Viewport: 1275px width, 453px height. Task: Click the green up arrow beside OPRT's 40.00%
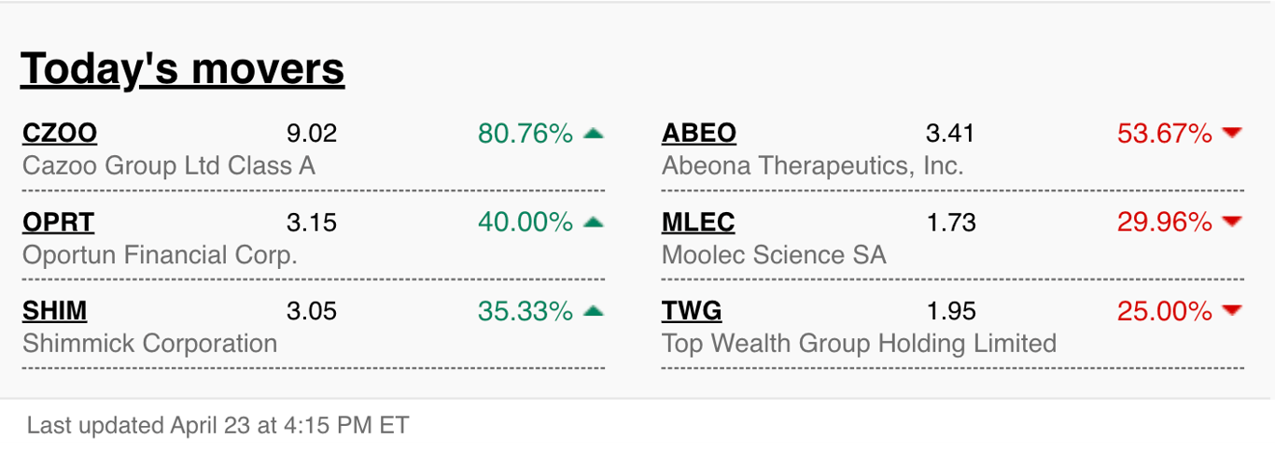point(594,222)
